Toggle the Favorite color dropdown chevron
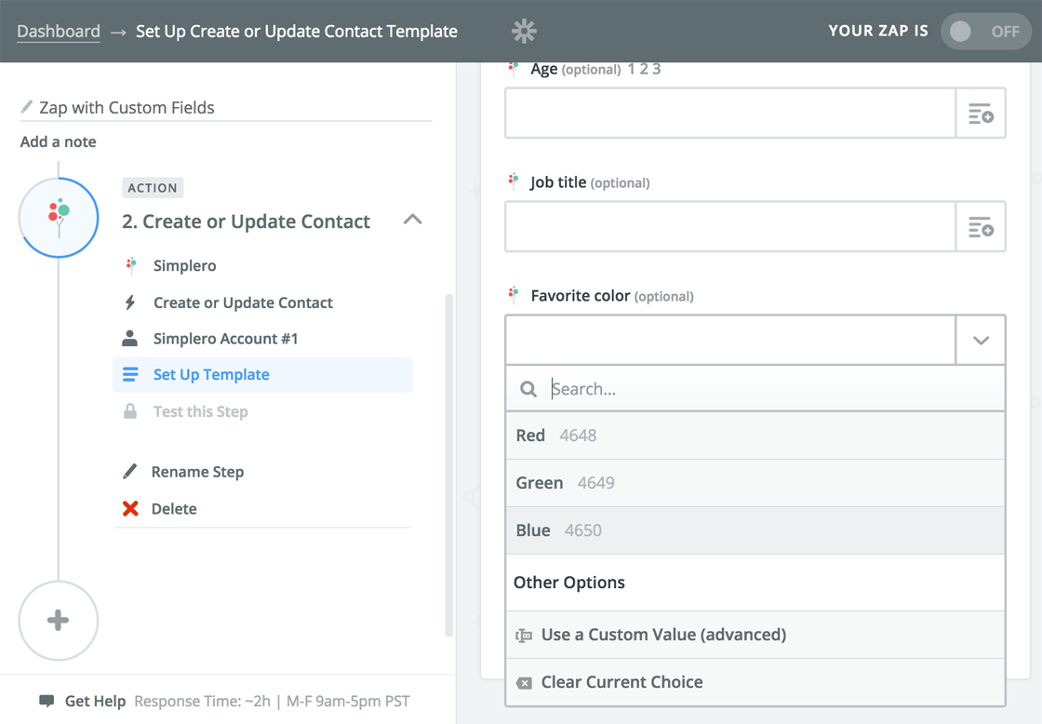Image resolution: width=1042 pixels, height=724 pixels. (x=981, y=341)
